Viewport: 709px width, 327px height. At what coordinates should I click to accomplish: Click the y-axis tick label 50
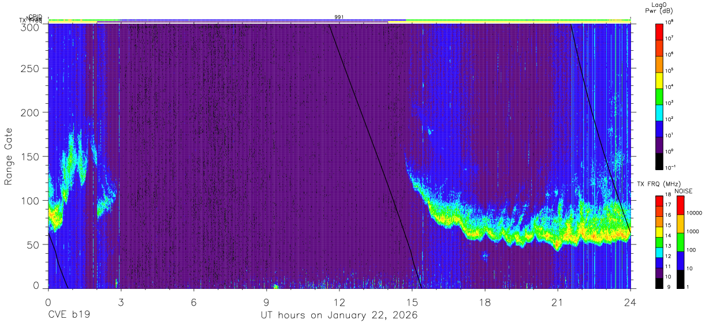click(x=33, y=244)
